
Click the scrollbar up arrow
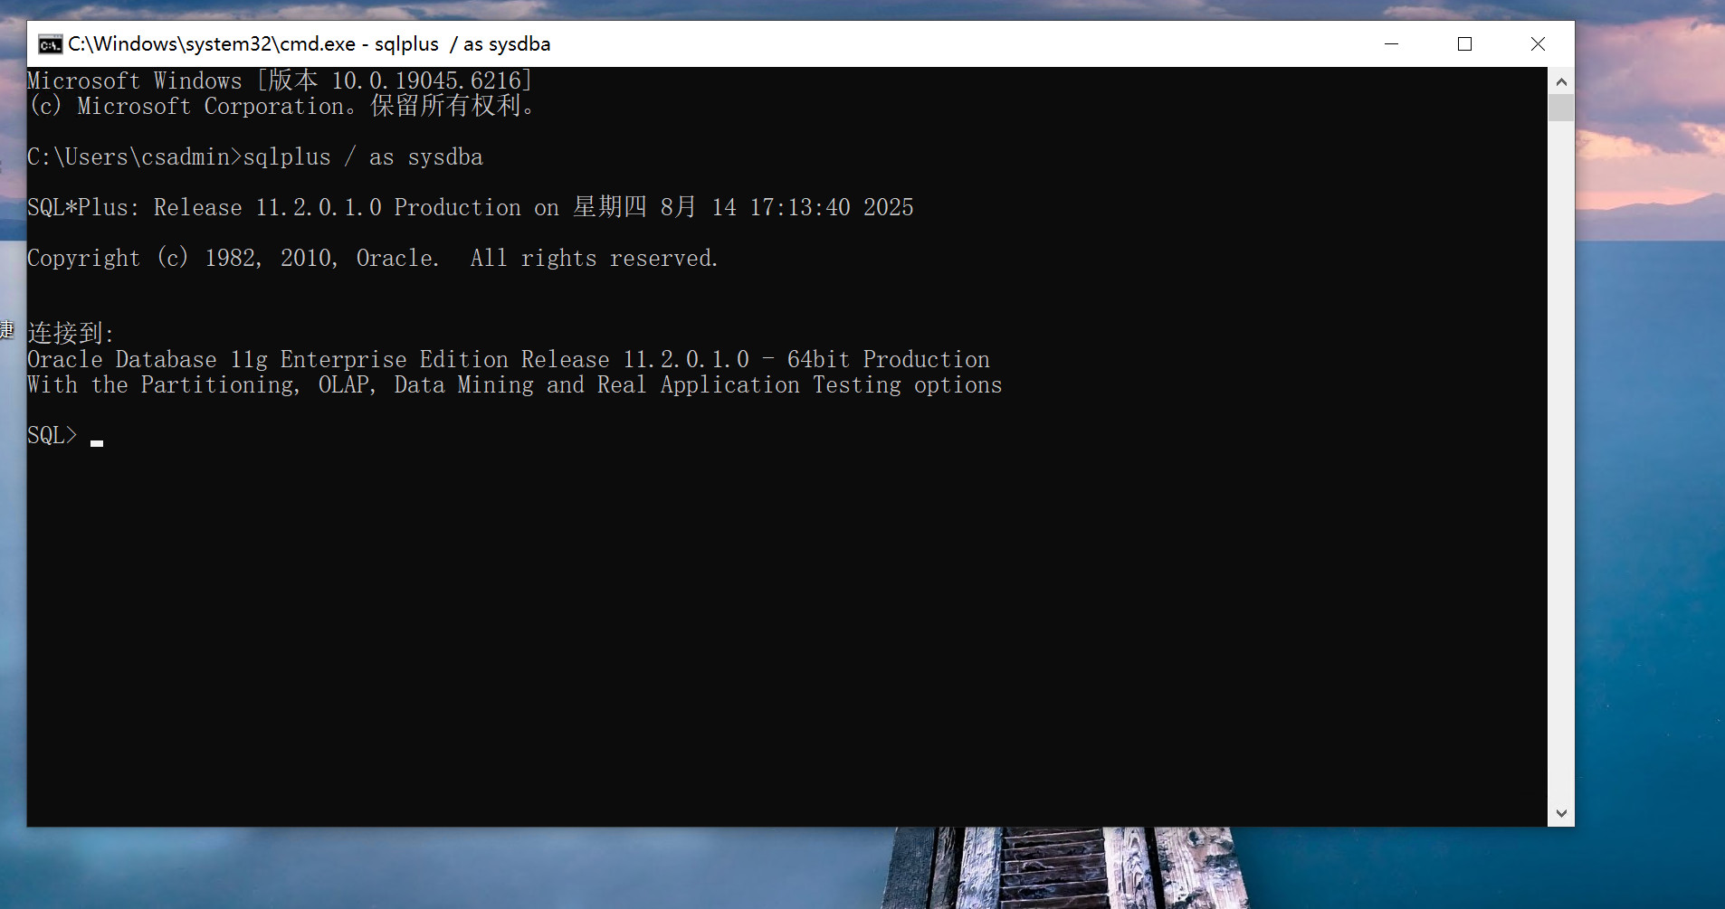click(x=1561, y=81)
